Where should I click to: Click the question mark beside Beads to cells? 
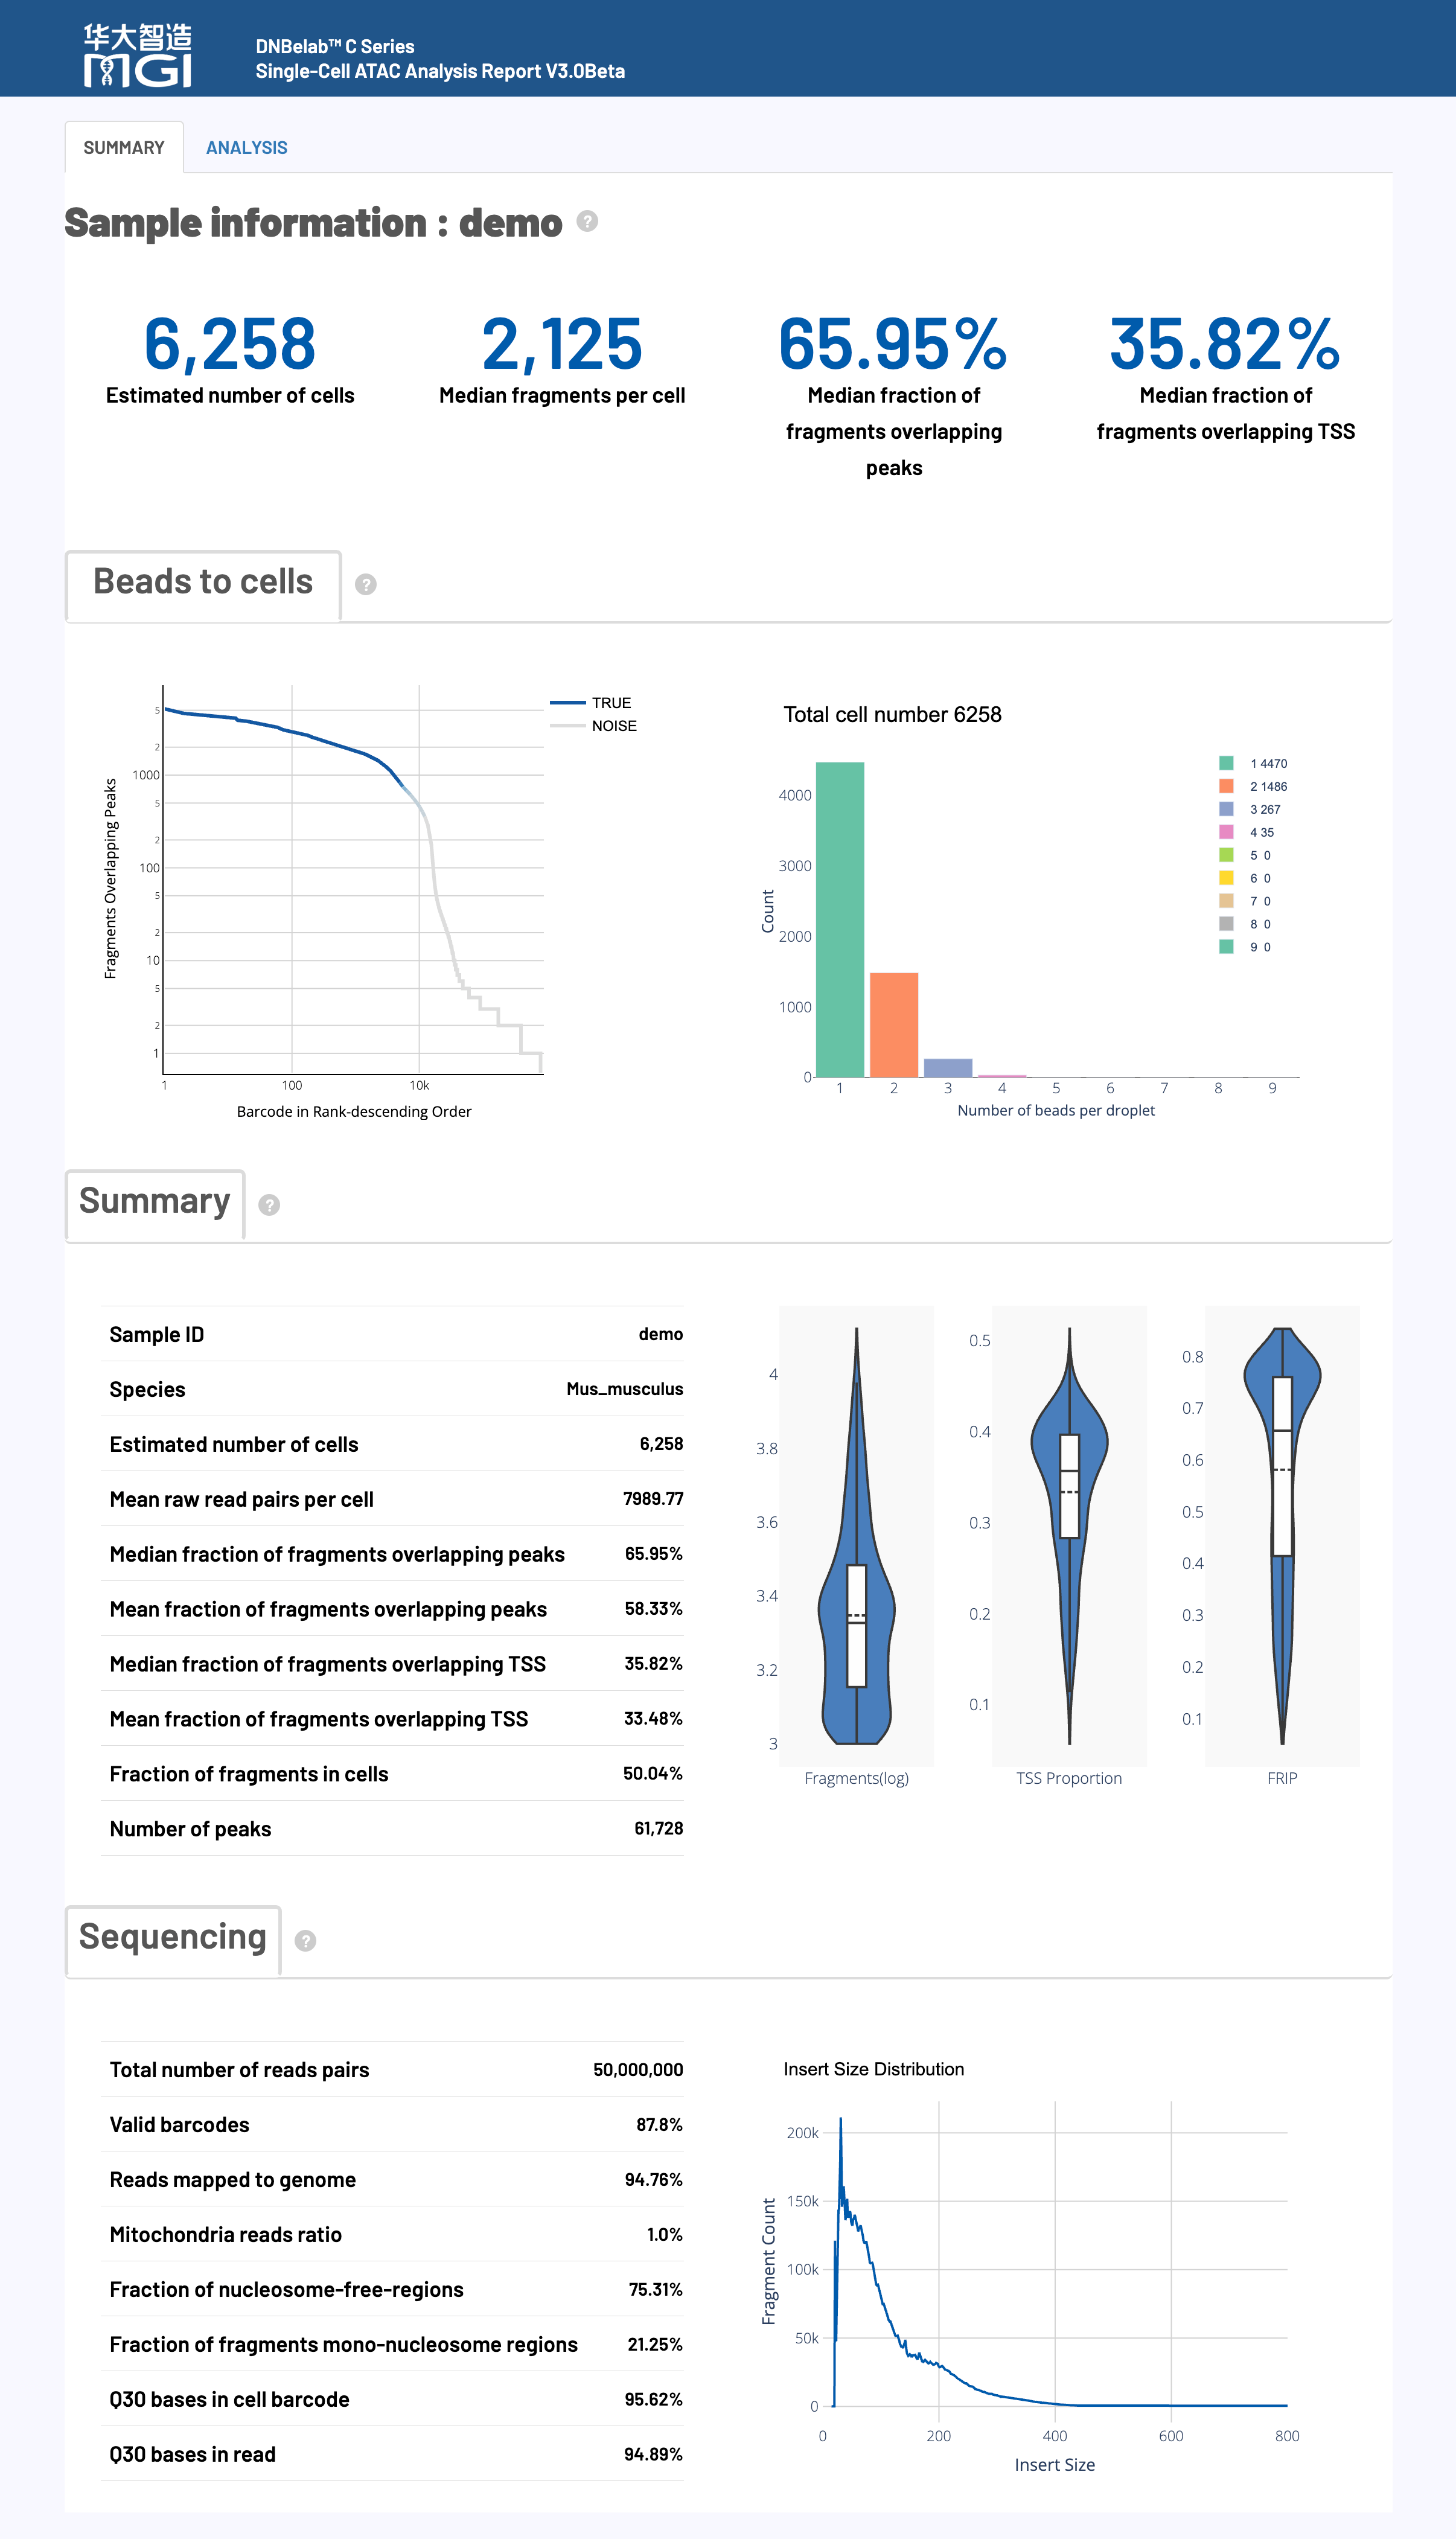click(x=366, y=584)
